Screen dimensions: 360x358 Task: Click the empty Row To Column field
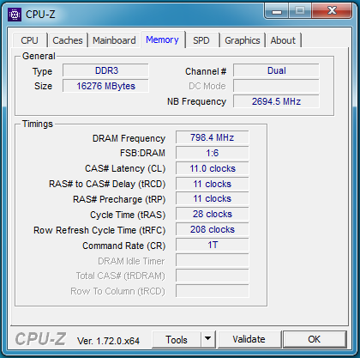coord(213,291)
